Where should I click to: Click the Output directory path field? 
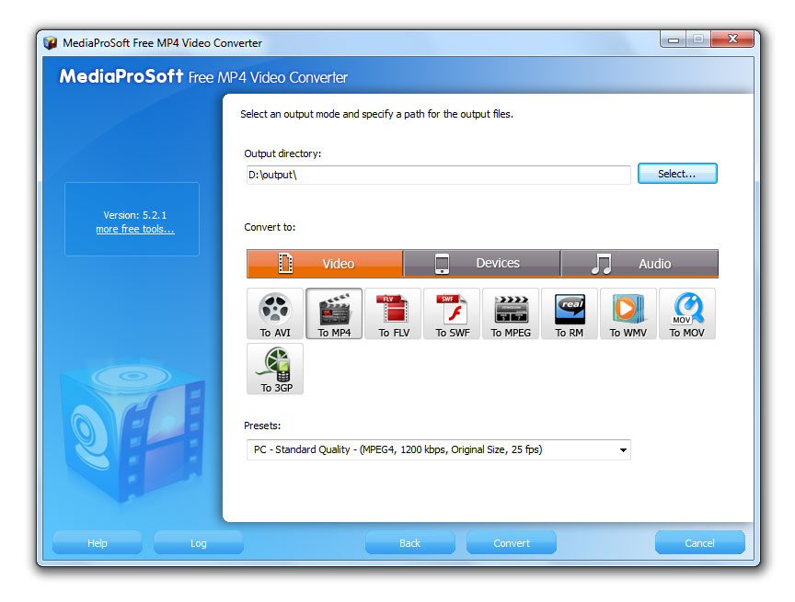coord(439,175)
